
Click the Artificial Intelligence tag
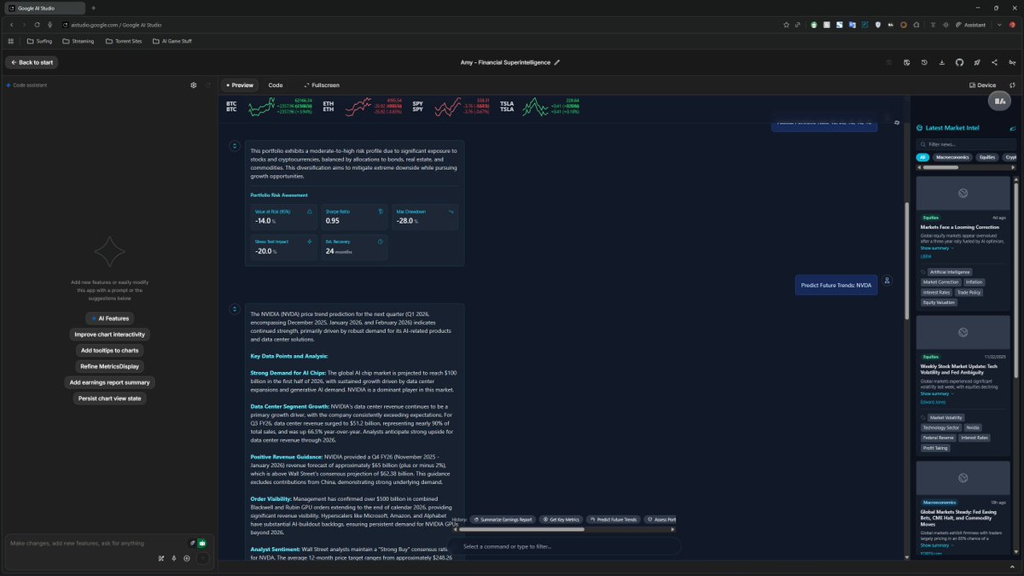coord(950,272)
